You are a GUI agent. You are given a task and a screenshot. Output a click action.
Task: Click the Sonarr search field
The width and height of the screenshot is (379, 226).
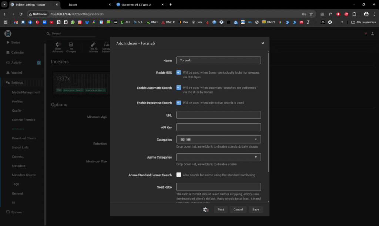point(74,34)
